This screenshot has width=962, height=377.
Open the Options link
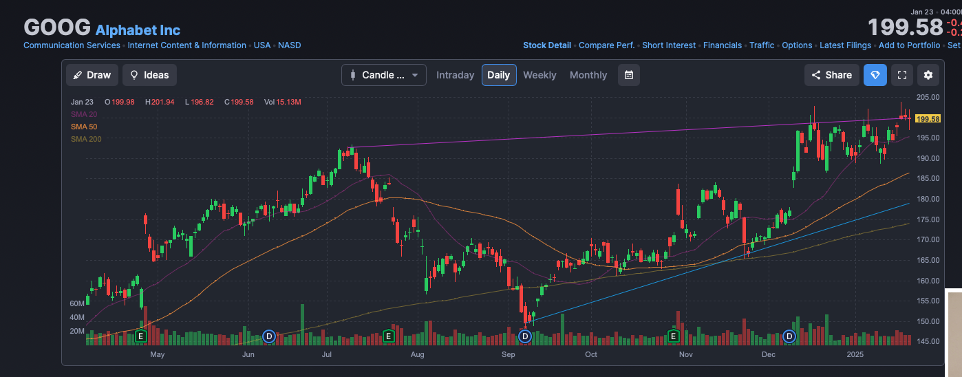tap(797, 45)
